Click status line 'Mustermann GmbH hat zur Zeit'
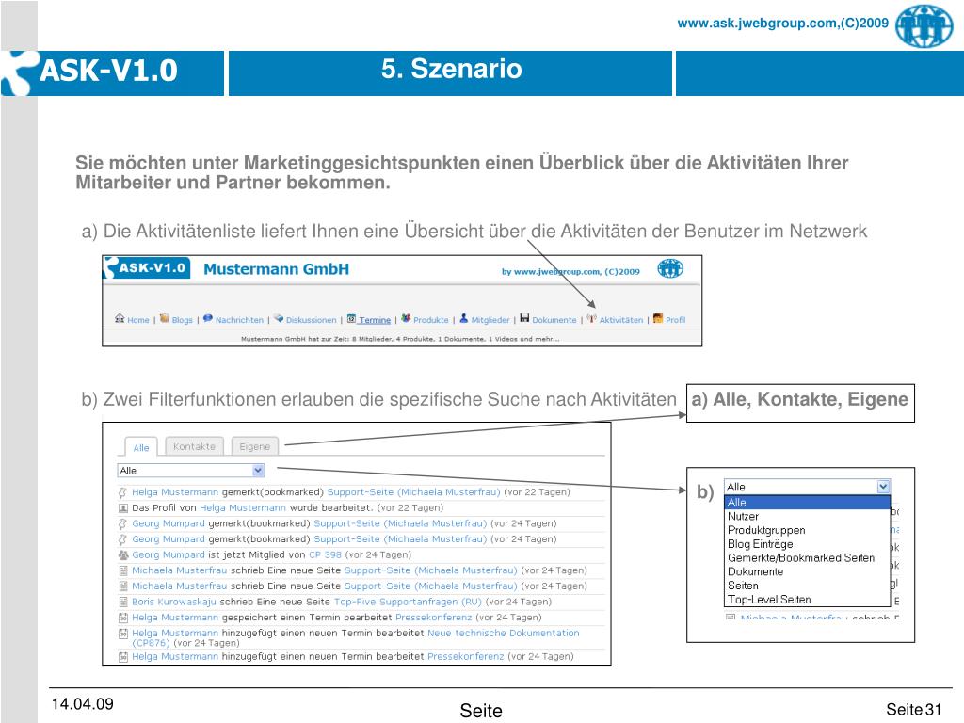 click(400, 339)
